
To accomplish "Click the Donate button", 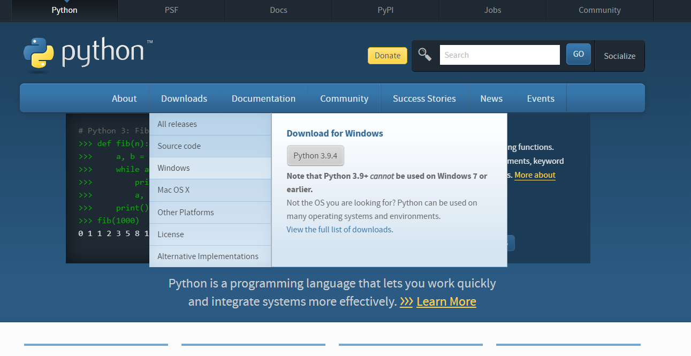I will point(388,56).
